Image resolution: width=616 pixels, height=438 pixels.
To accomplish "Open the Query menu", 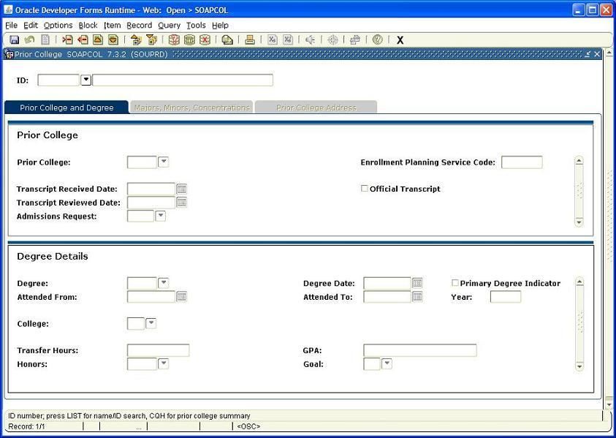I will click(x=170, y=25).
